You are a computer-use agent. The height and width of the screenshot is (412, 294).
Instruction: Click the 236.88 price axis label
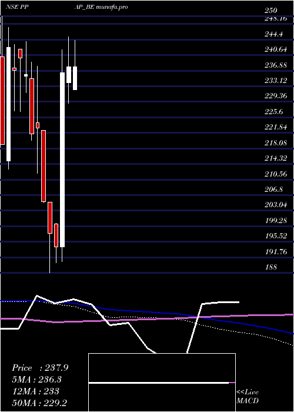point(276,65)
